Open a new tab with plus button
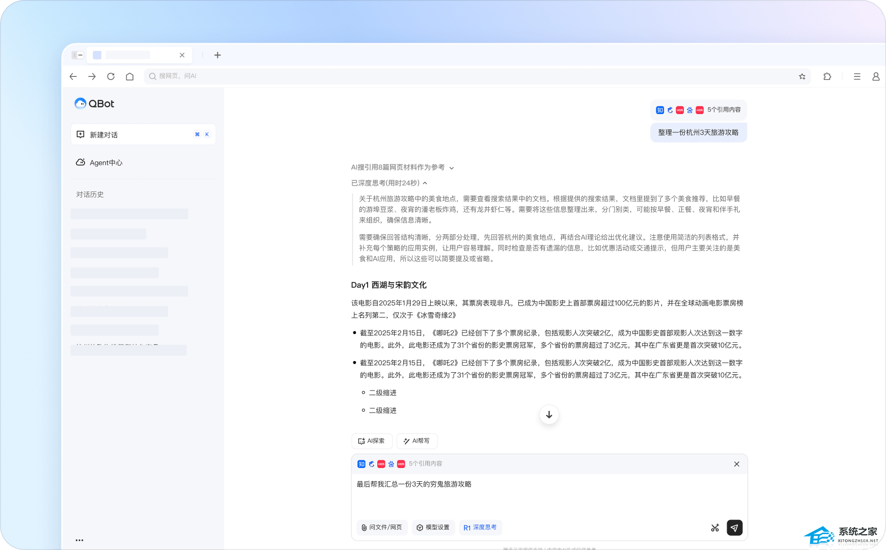This screenshot has height=550, width=886. 217,55
